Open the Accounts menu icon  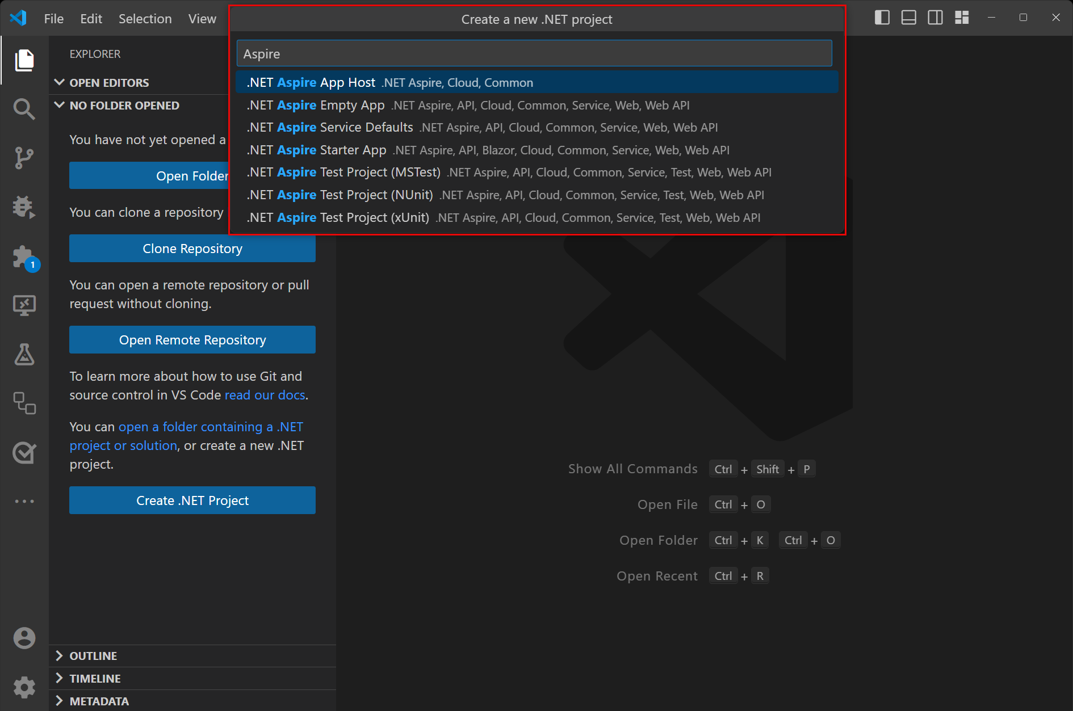tap(24, 638)
